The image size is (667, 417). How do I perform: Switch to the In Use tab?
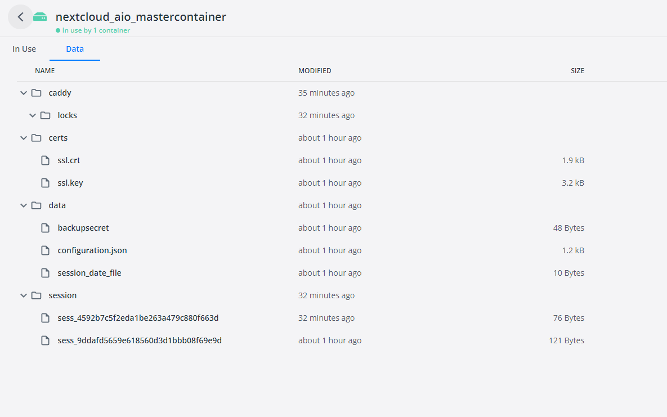pyautogui.click(x=24, y=49)
